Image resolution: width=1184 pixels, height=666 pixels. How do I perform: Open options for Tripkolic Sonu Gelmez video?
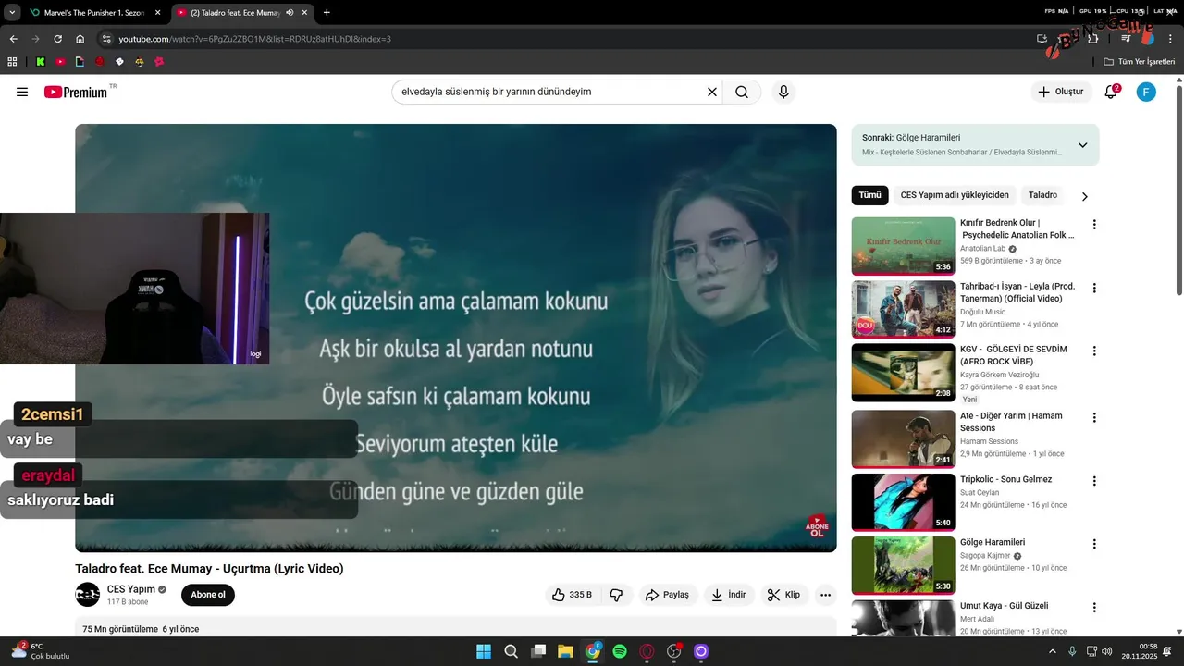tap(1094, 481)
